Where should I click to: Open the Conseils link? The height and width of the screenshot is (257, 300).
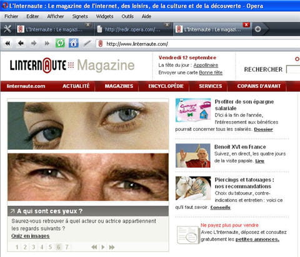(220, 207)
